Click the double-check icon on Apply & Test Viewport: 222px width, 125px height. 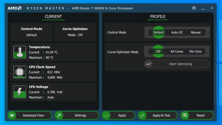point(142,115)
